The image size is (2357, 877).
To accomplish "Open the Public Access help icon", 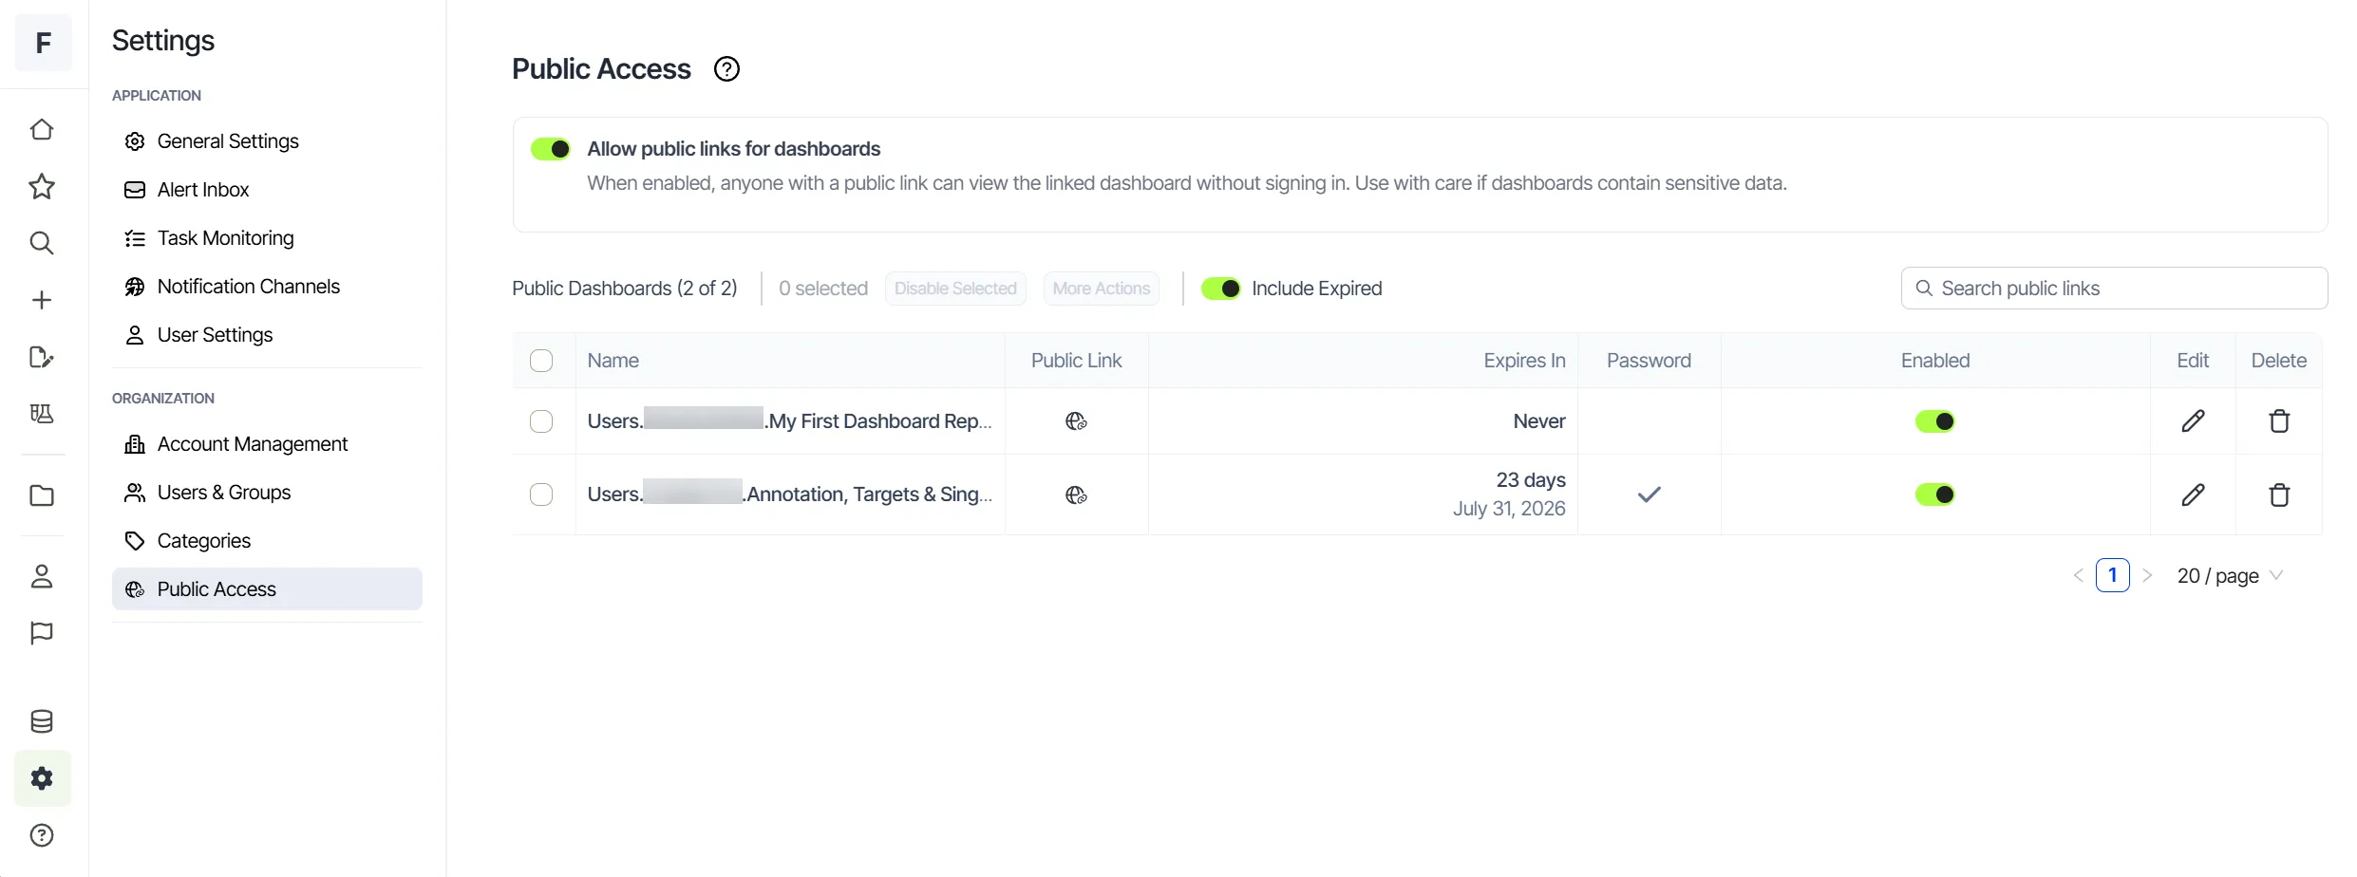I will coord(726,69).
